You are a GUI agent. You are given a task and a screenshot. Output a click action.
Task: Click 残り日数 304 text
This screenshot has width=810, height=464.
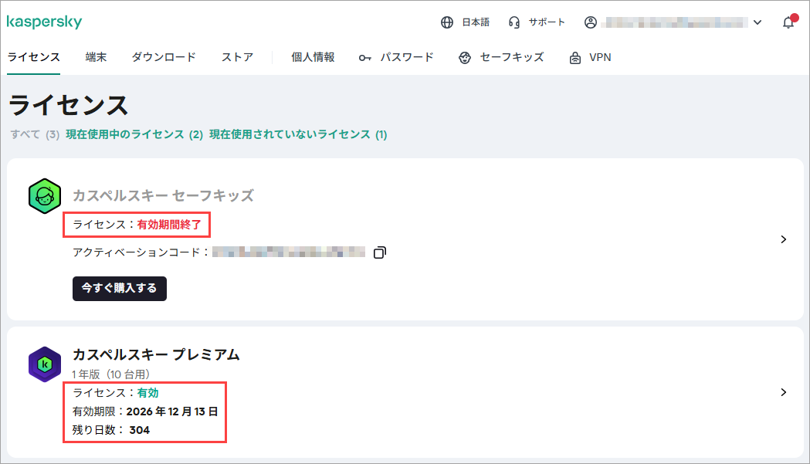111,430
